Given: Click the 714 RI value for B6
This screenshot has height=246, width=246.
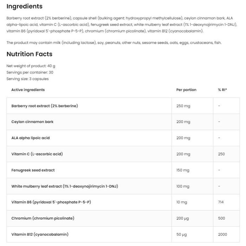Looking at the screenshot, I should 221,202.
